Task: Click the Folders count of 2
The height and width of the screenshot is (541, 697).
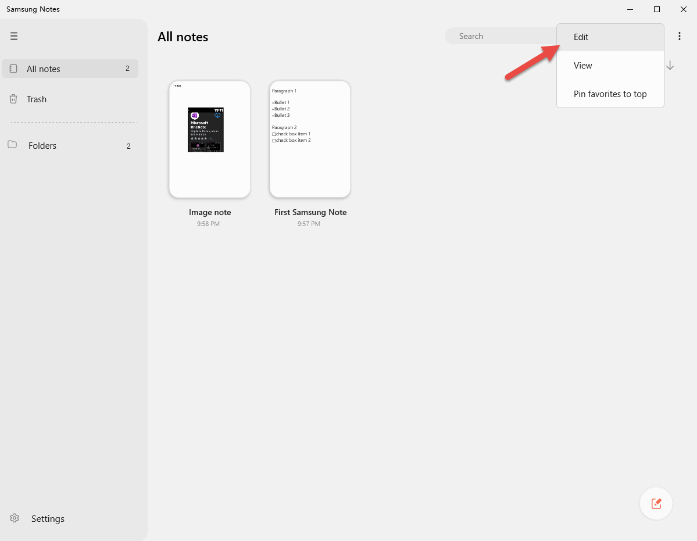Action: click(x=128, y=146)
